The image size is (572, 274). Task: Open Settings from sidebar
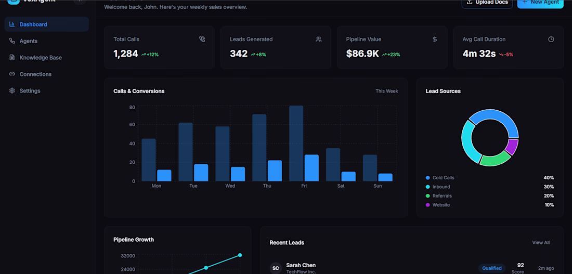pos(47,91)
